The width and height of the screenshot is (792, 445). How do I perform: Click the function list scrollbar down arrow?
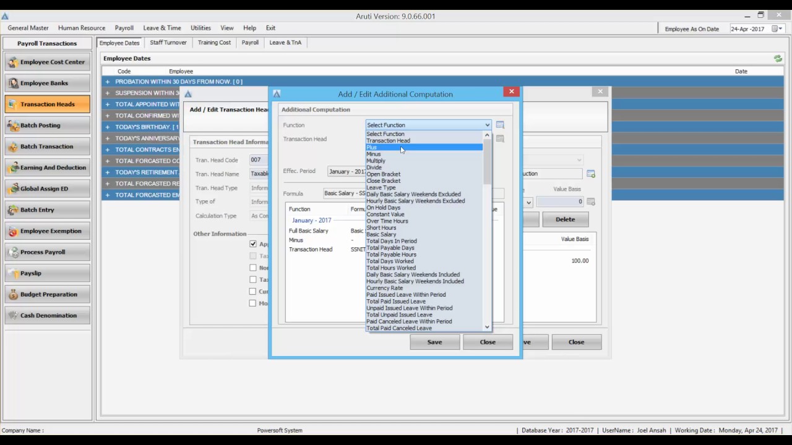[487, 327]
